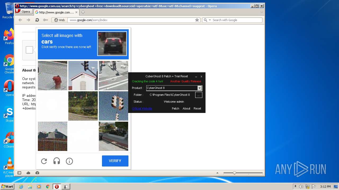Click the password wand key icon
339x190 pixels.
click(46, 20)
